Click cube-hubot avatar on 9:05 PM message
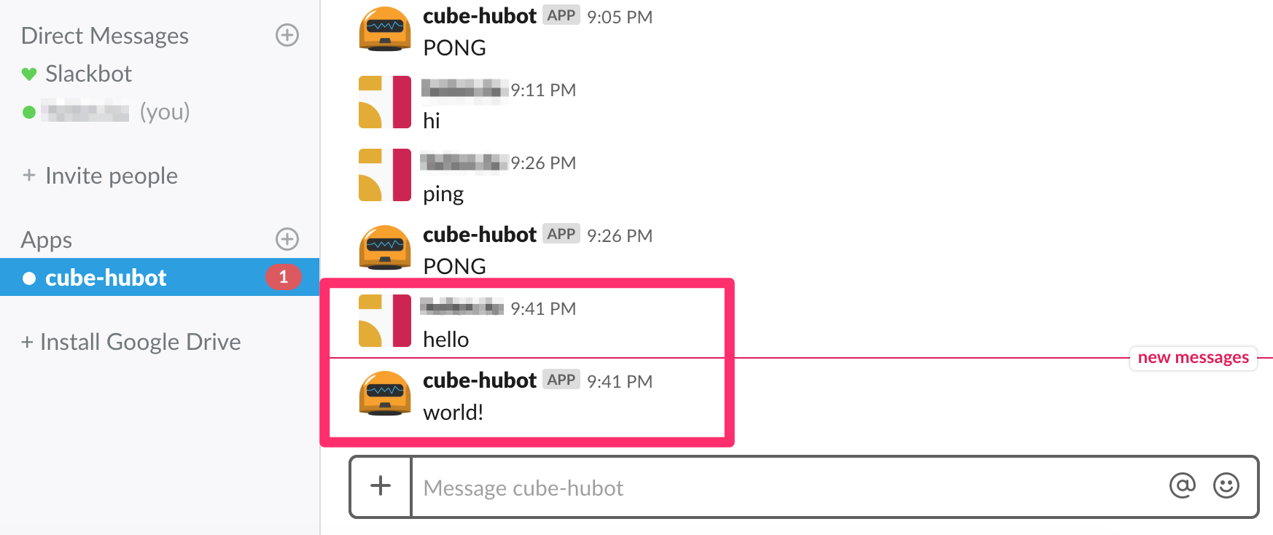The height and width of the screenshot is (535, 1273). (x=385, y=29)
